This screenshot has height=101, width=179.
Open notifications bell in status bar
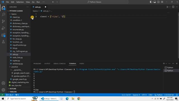[x=177, y=95]
